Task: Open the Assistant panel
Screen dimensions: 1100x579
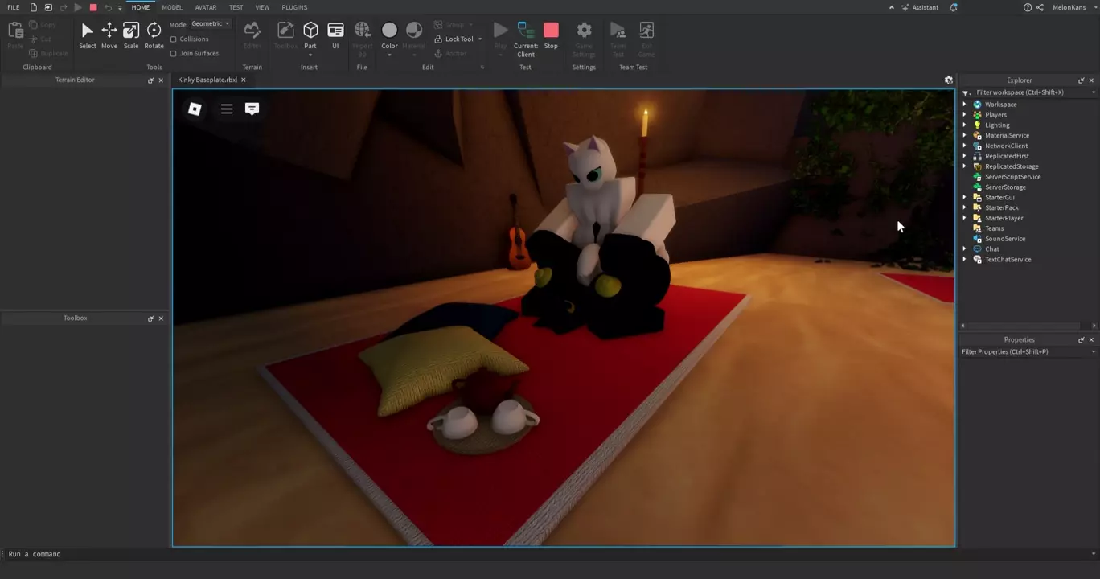Action: click(x=919, y=7)
